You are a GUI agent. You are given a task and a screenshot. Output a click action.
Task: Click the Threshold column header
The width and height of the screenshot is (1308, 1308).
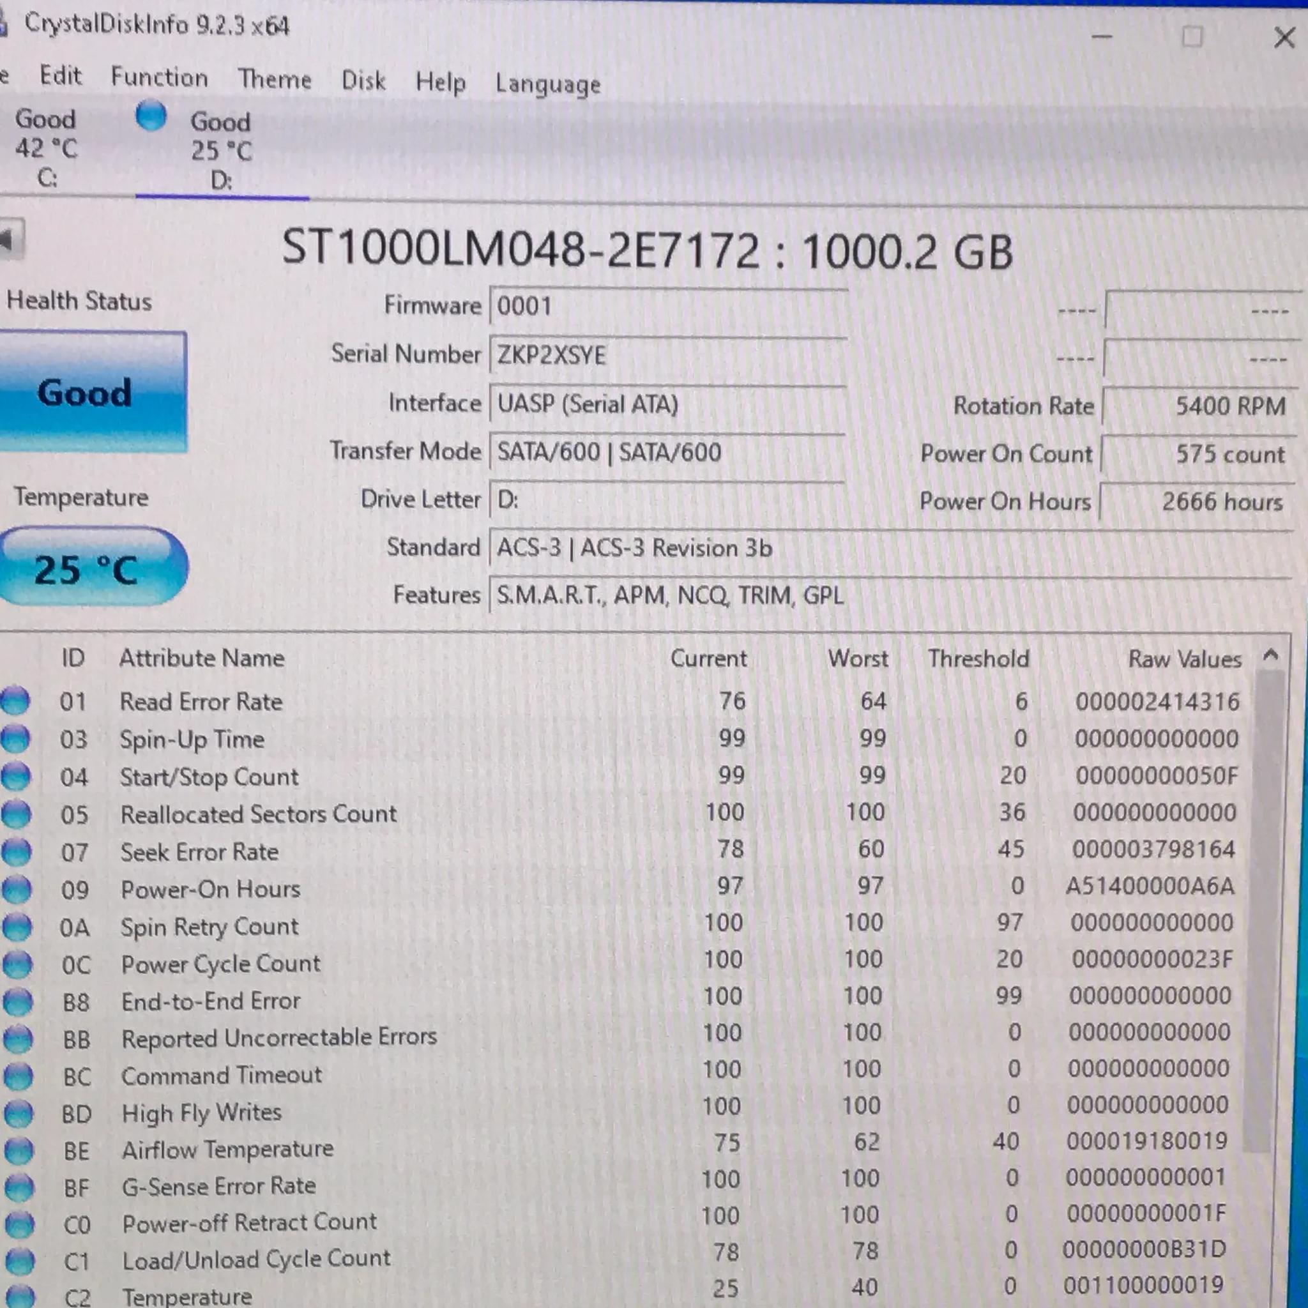978,658
